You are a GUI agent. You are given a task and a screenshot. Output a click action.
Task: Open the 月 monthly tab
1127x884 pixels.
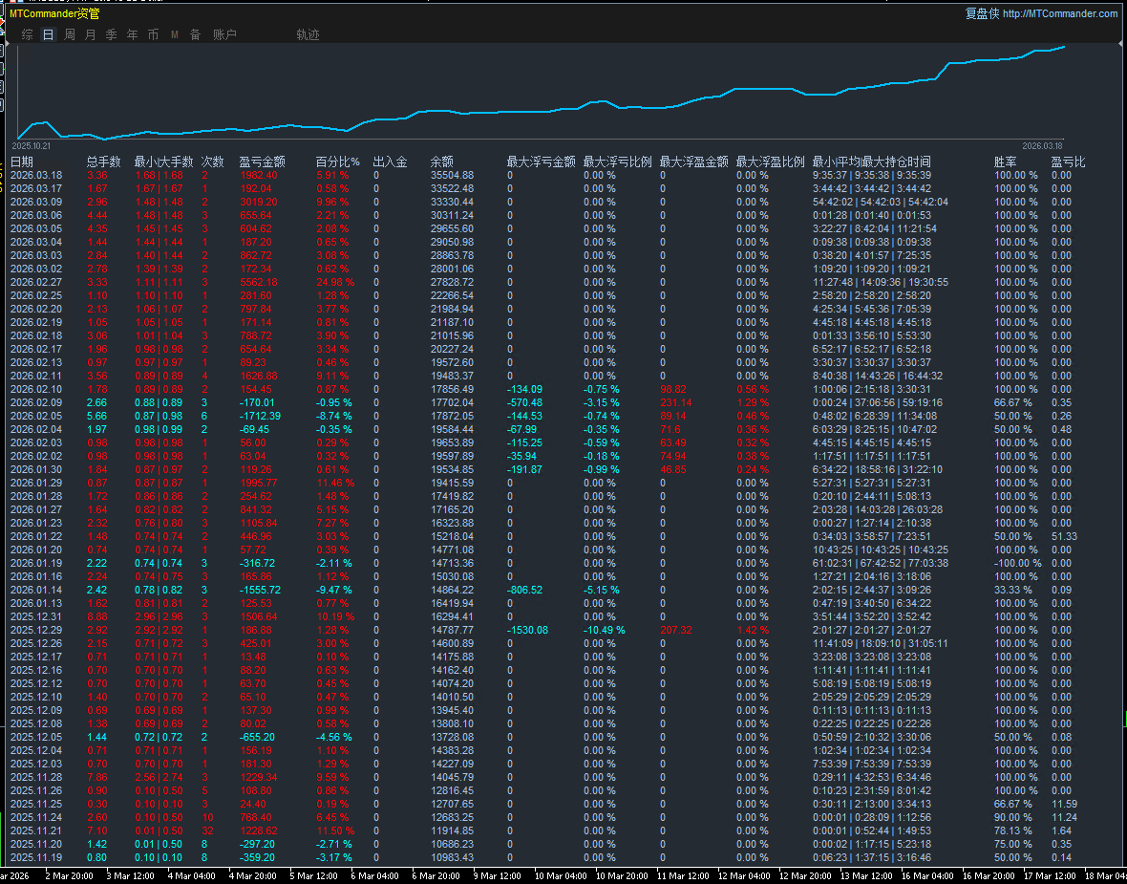coord(91,34)
